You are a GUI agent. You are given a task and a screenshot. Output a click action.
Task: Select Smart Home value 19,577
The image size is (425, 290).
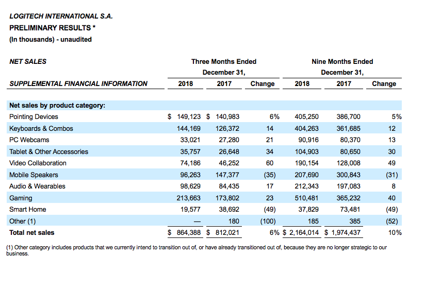coord(190,210)
